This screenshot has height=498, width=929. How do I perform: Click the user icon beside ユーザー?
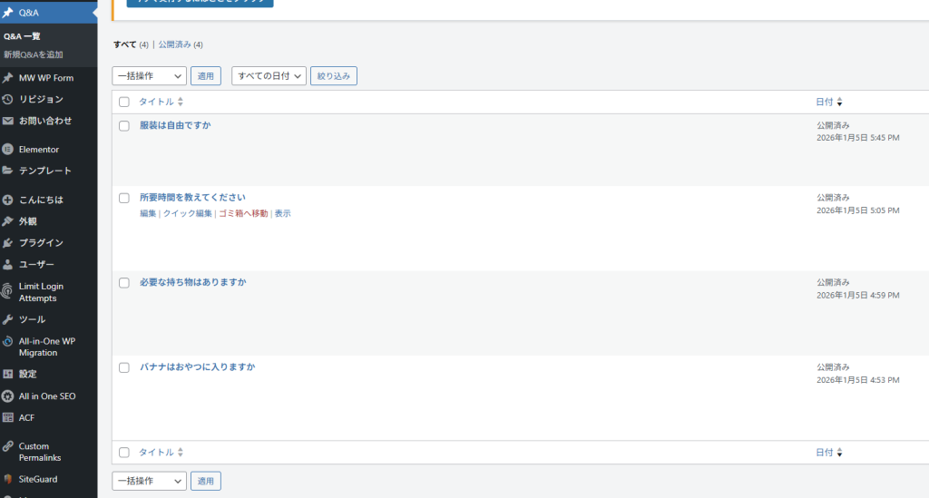tap(7, 265)
